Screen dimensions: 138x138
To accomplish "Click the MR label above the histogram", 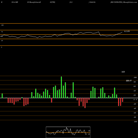I will click(123, 72).
